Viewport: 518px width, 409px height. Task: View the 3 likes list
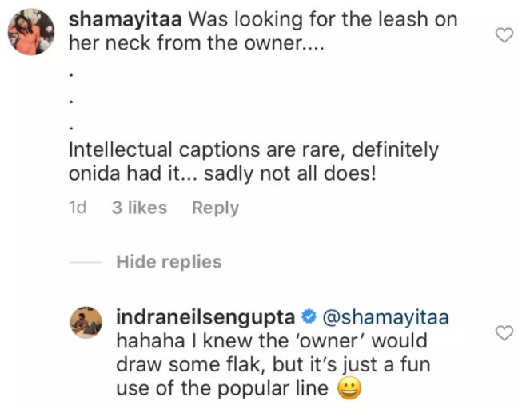139,208
